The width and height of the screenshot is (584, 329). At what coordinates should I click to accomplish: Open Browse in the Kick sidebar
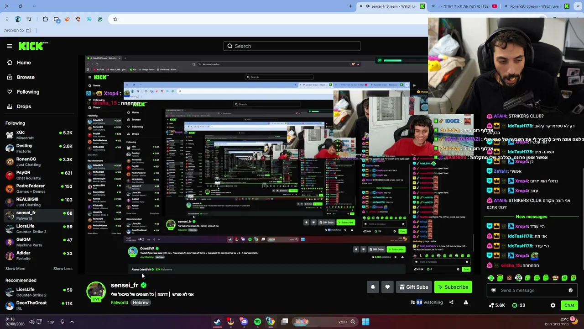[21, 77]
